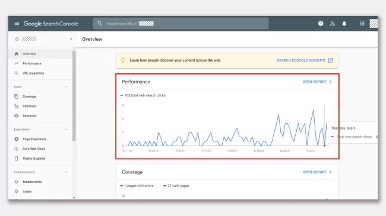Click the Core Web Vitals gauge icon
This screenshot has width=386, height=216.
[x=17, y=149]
